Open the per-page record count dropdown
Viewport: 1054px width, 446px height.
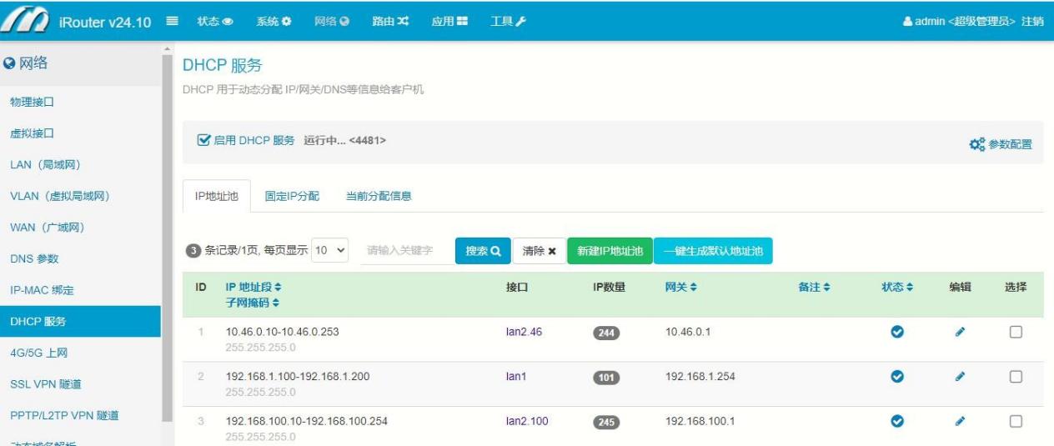point(329,250)
